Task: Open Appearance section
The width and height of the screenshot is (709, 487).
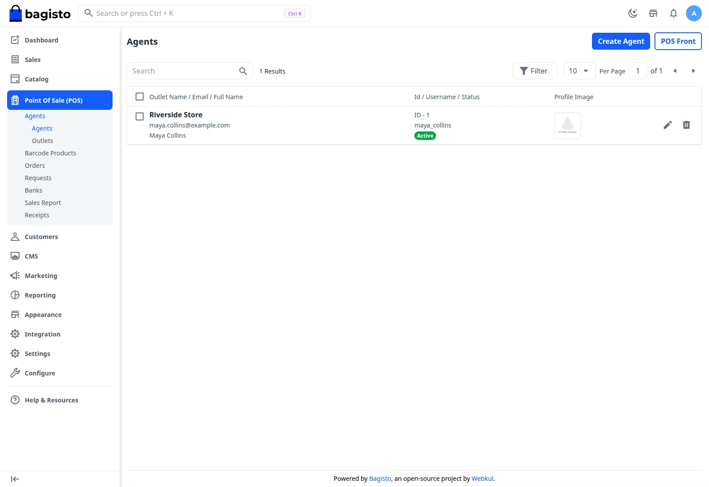Action: 60,314
